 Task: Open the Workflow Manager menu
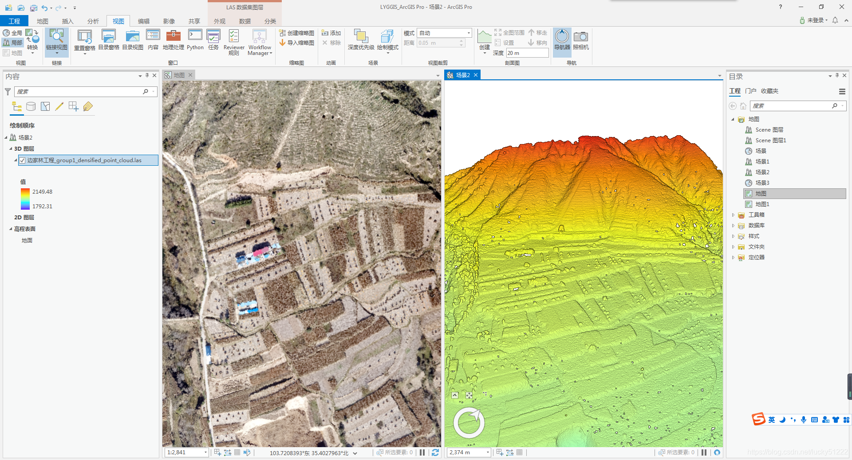tap(260, 42)
